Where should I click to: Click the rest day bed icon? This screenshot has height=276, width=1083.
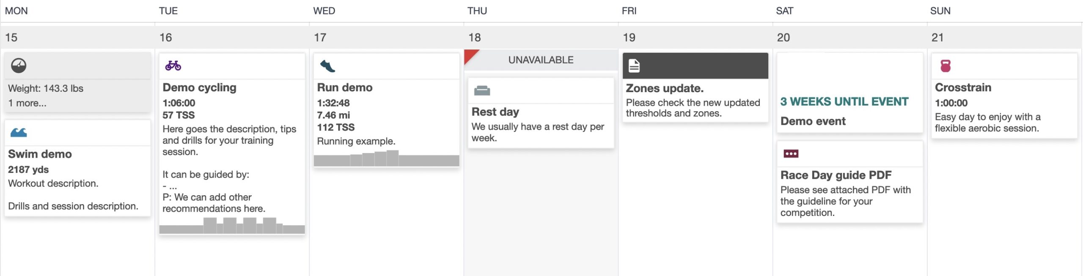pyautogui.click(x=482, y=90)
